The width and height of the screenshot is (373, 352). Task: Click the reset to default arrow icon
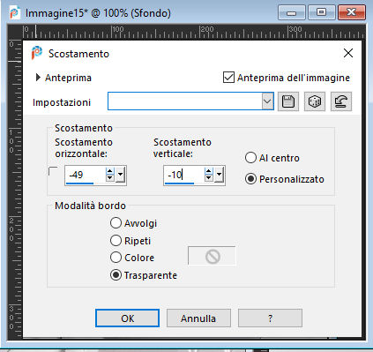pos(341,101)
